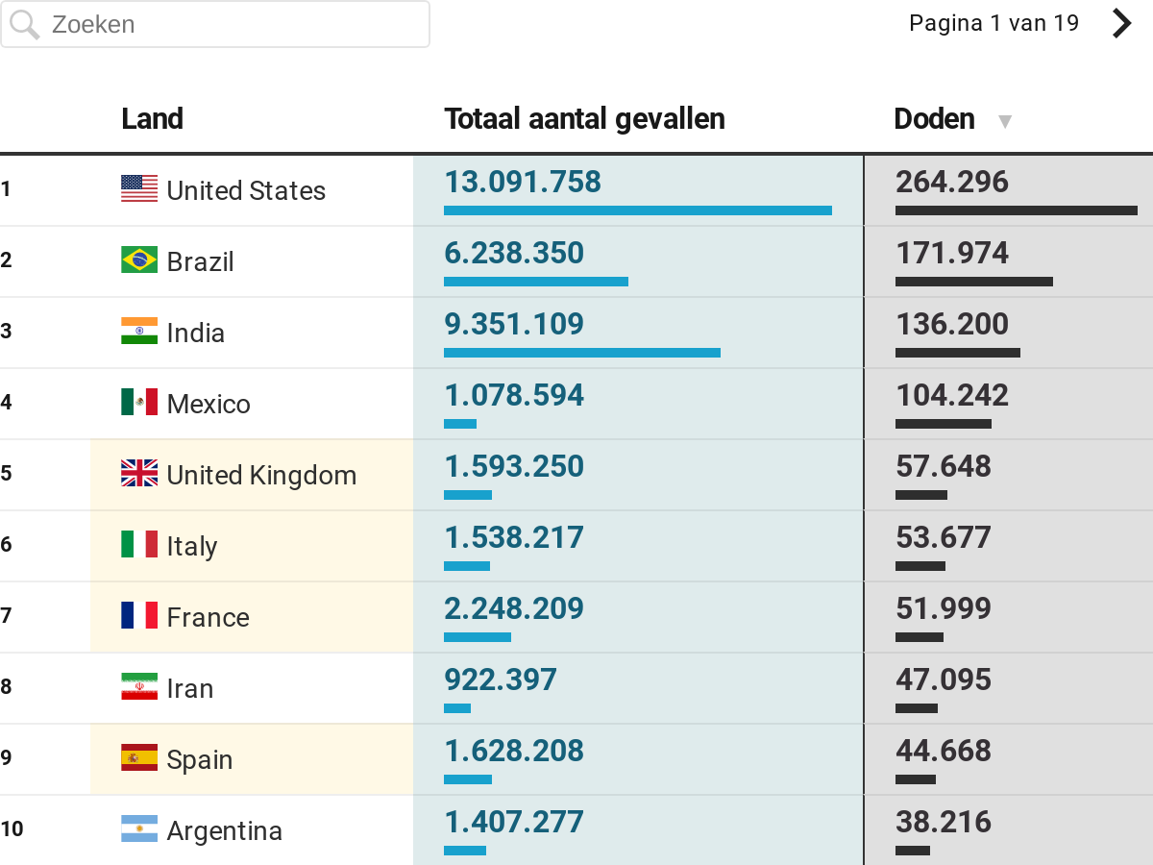The image size is (1153, 865).
Task: Click the Iran country name
Action: (190, 688)
